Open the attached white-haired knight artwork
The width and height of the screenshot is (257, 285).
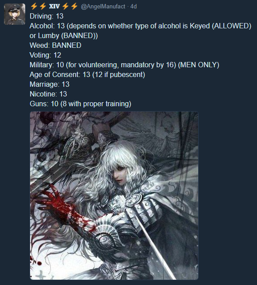pyautogui.click(x=114, y=196)
